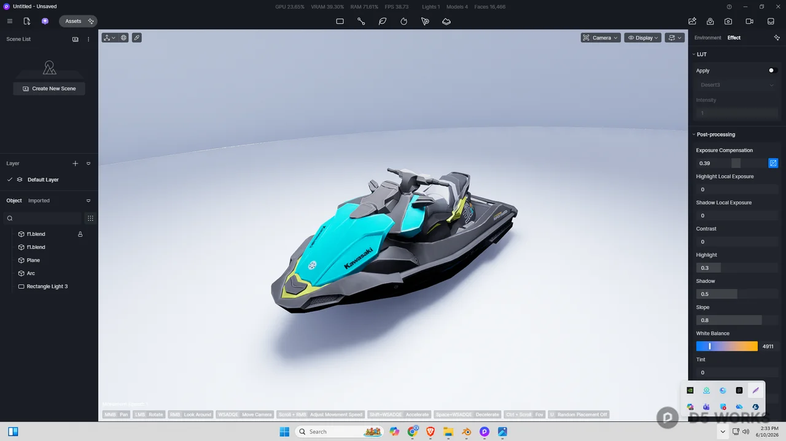The width and height of the screenshot is (786, 441).
Task: Click the LUT Intensity field
Action: (737, 113)
